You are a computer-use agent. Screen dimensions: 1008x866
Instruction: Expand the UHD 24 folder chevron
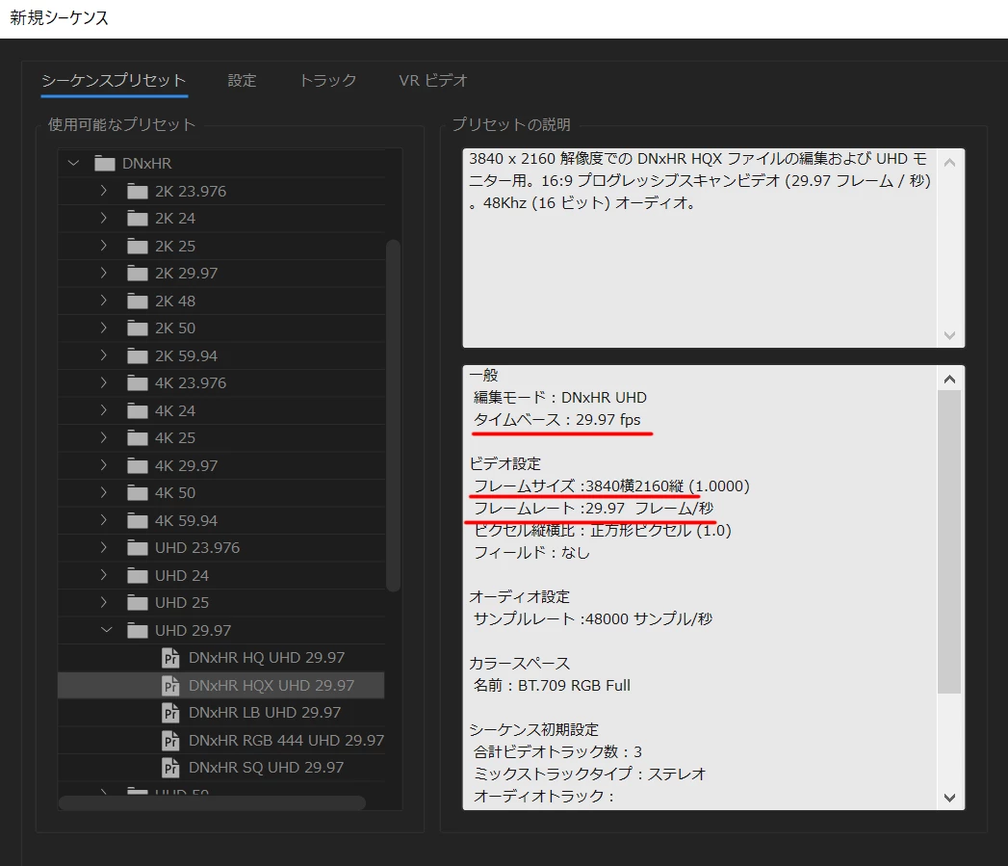tap(104, 575)
